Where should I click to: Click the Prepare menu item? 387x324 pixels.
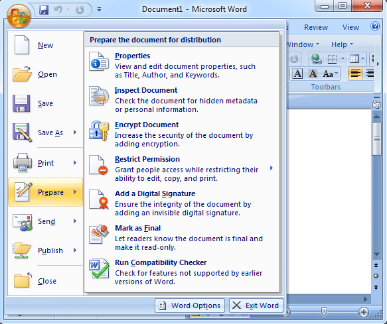click(x=45, y=192)
